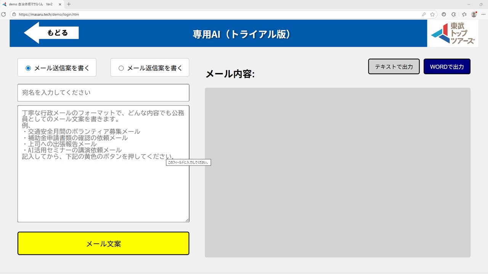Select メール送信案を書く radio option
Screen dimensions: 488x274
click(28, 68)
